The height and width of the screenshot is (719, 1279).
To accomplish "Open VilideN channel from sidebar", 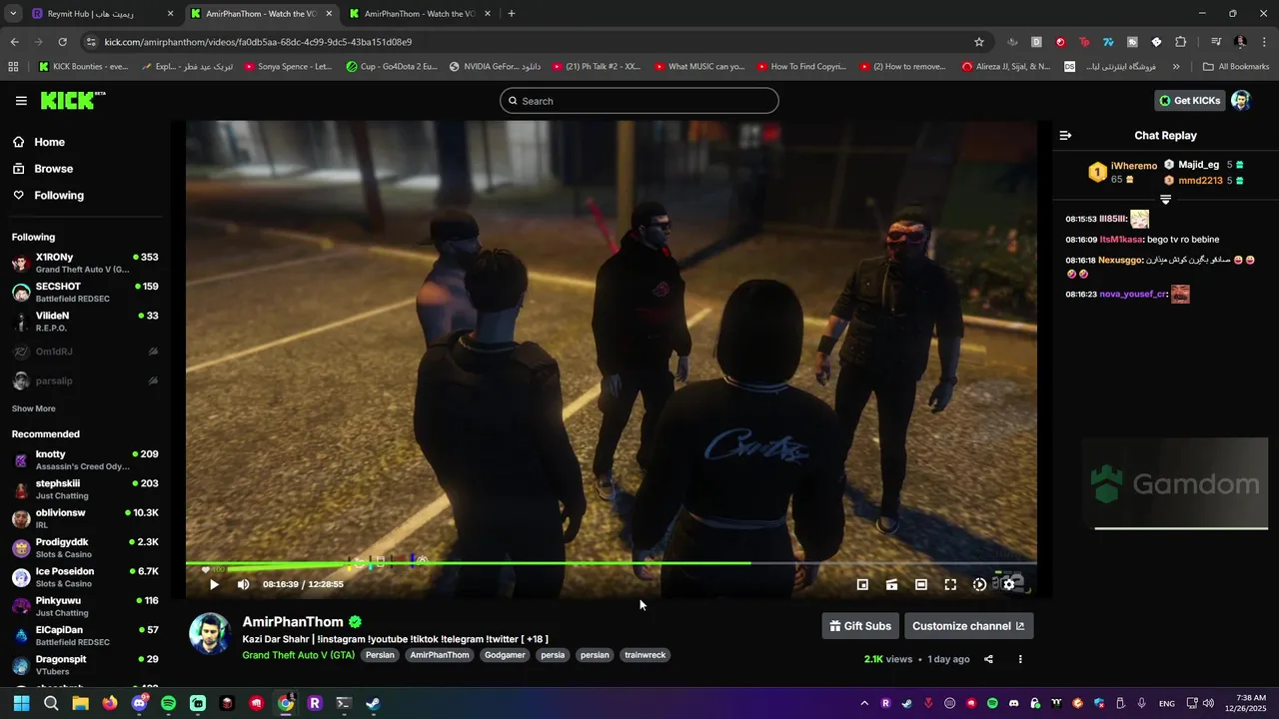I will pyautogui.click(x=85, y=322).
